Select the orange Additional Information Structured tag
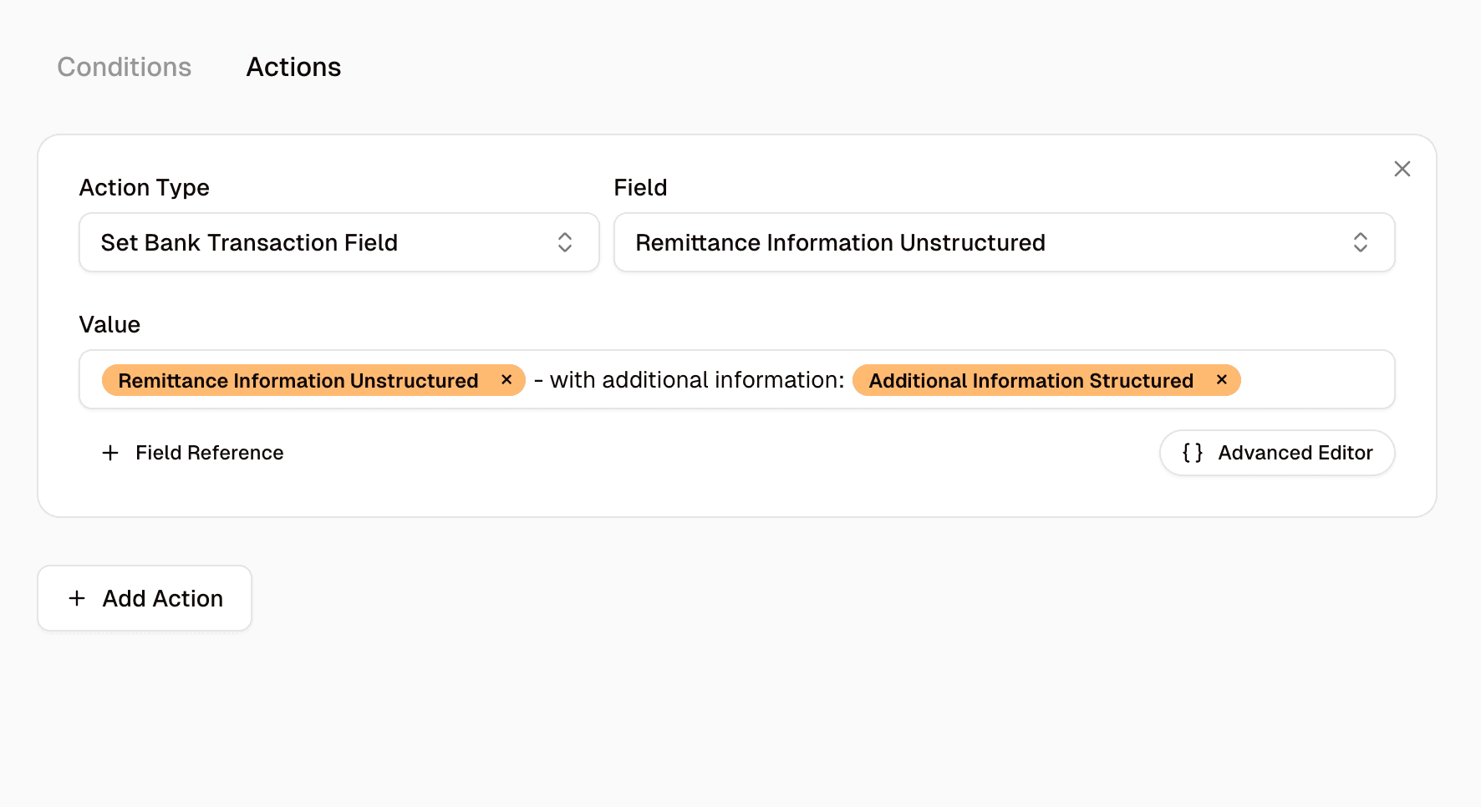Viewport: 1481px width, 807px height. pos(1030,381)
